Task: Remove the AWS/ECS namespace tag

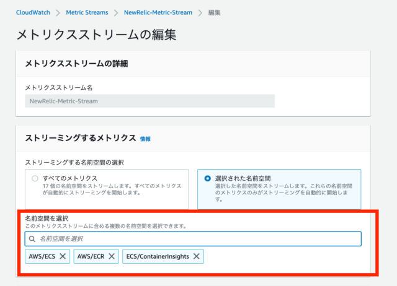Action: click(x=63, y=256)
